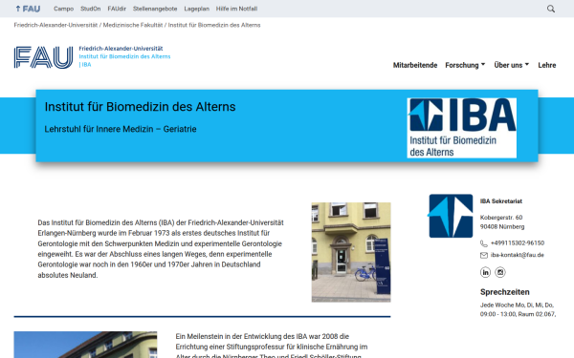The image size is (574, 358).
Task: Open the search magnifier icon
Action: [551, 9]
